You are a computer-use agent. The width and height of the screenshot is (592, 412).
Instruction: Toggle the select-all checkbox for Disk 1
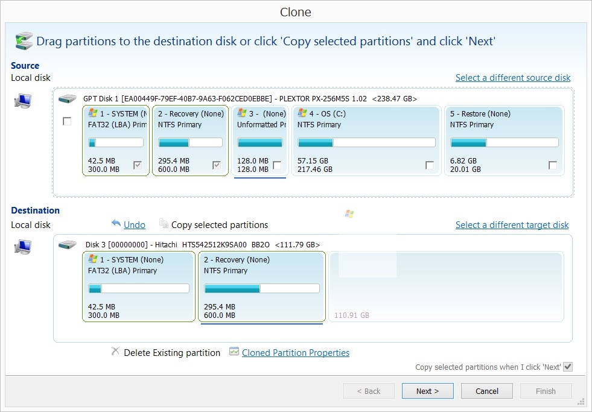(x=67, y=122)
